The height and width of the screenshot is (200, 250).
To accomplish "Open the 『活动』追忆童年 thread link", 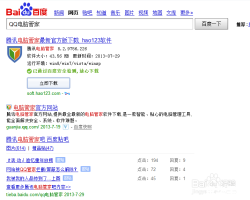I will pos(29,160).
